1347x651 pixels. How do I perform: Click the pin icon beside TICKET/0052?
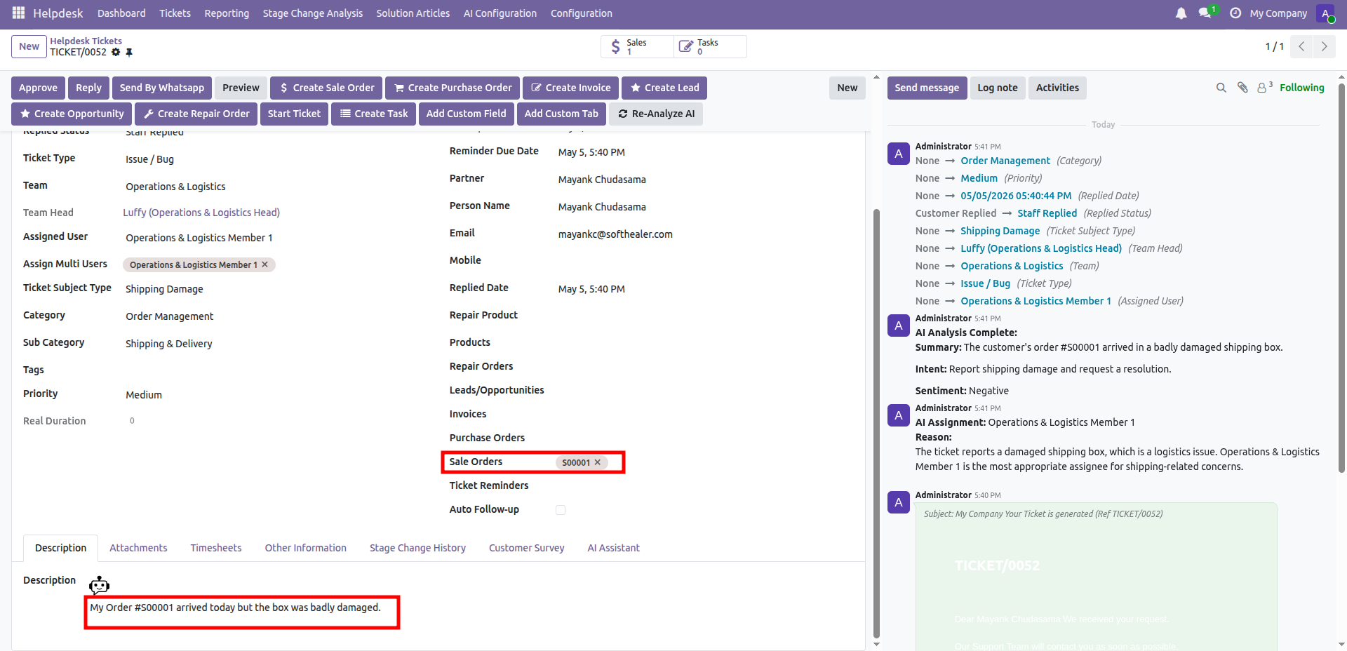pos(129,53)
